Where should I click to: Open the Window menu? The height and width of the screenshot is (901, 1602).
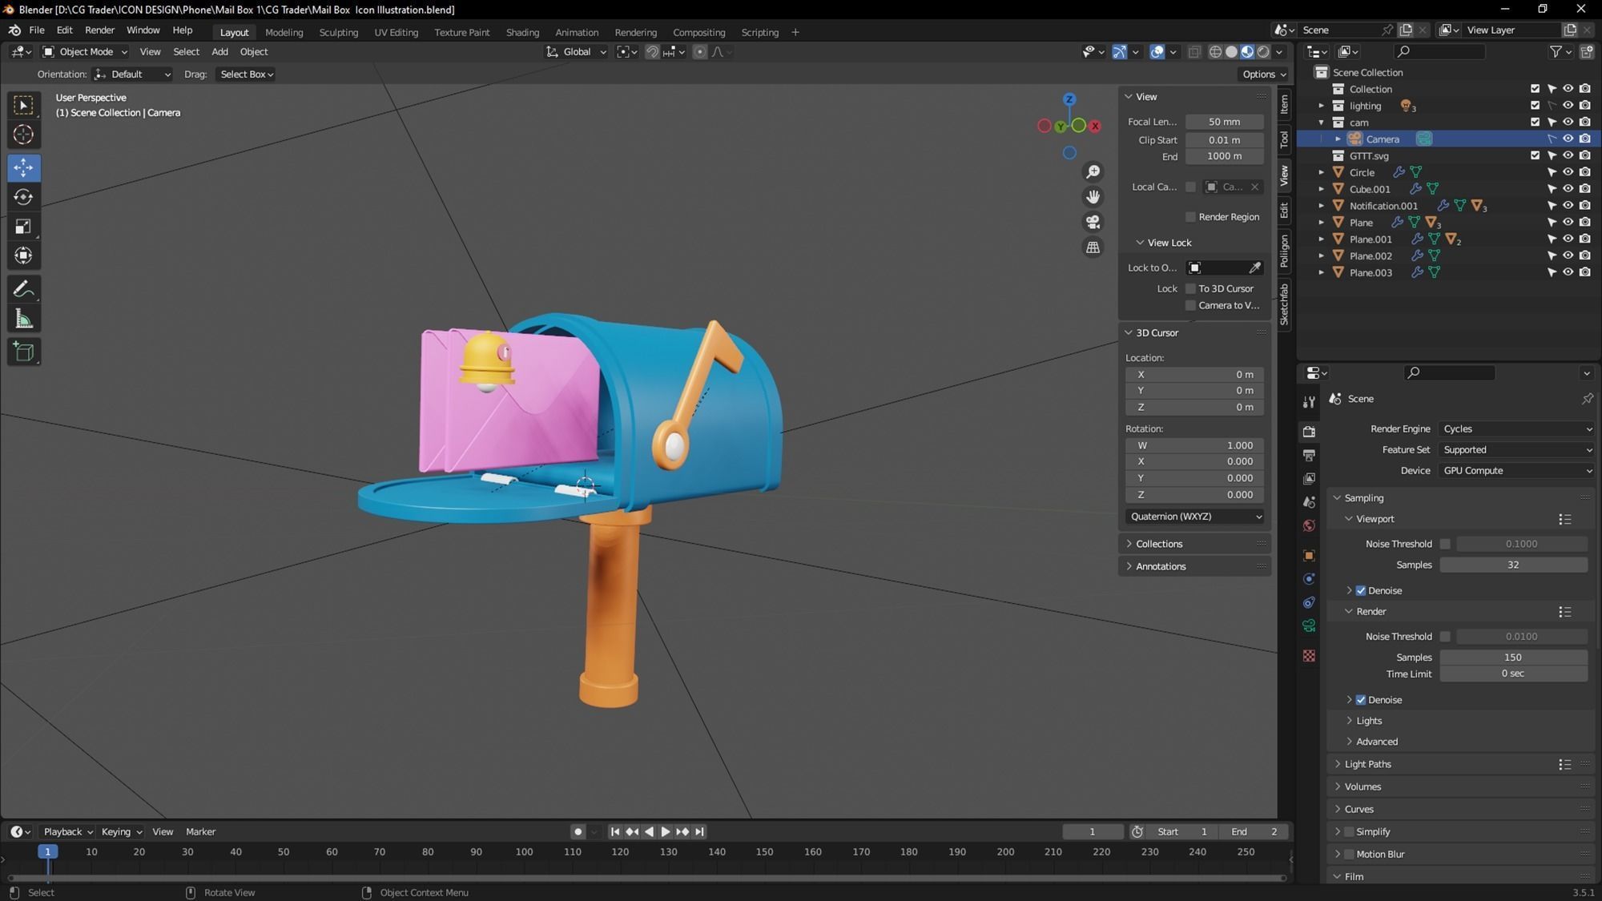click(x=143, y=30)
